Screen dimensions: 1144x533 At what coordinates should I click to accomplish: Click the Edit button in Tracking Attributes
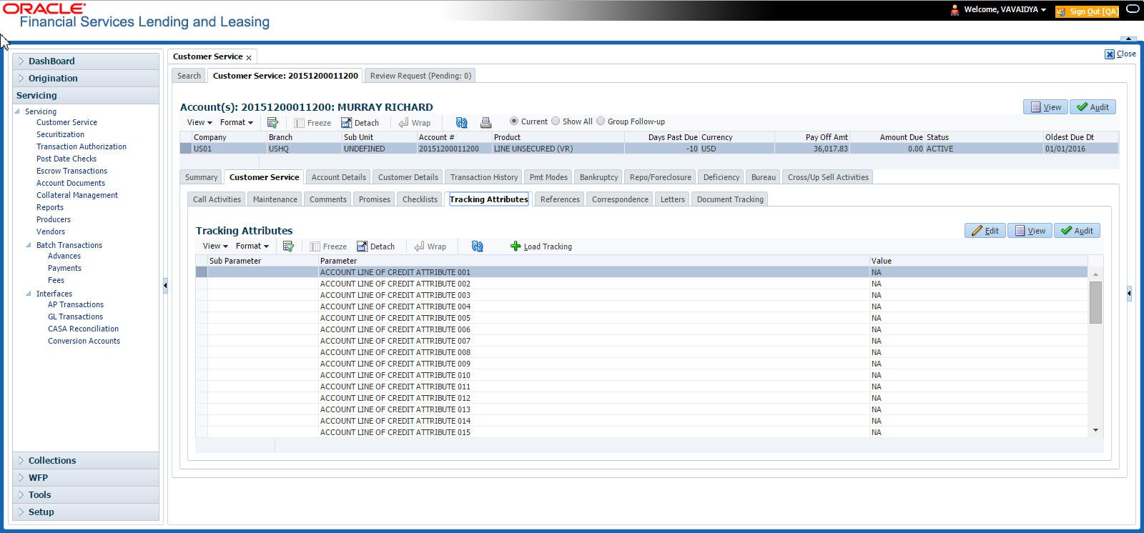[x=985, y=231]
